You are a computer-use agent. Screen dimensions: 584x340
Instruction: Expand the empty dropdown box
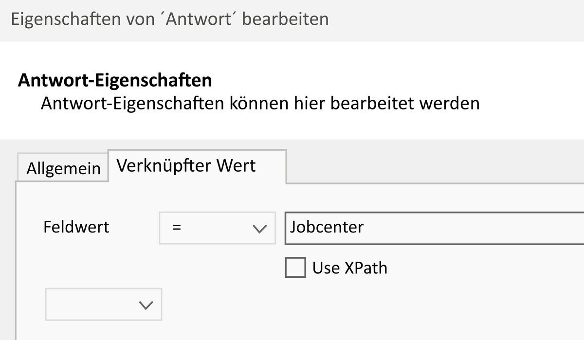103,304
